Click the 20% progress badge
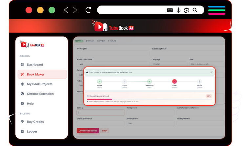The height and width of the screenshot is (146, 243). pyautogui.click(x=209, y=96)
